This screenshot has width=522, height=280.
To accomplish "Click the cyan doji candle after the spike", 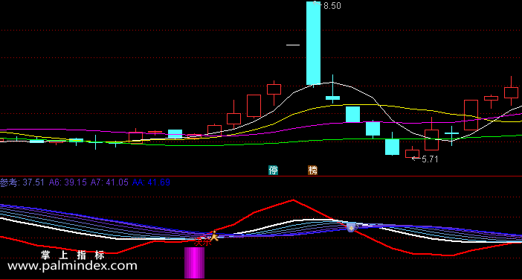I will tap(332, 98).
